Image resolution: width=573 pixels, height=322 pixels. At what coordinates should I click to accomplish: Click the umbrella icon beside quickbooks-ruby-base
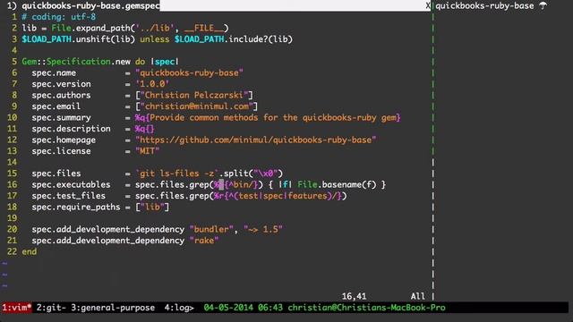[543, 5]
